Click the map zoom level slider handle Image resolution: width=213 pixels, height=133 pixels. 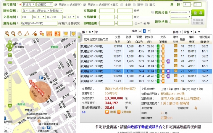pyautogui.click(x=10, y=63)
